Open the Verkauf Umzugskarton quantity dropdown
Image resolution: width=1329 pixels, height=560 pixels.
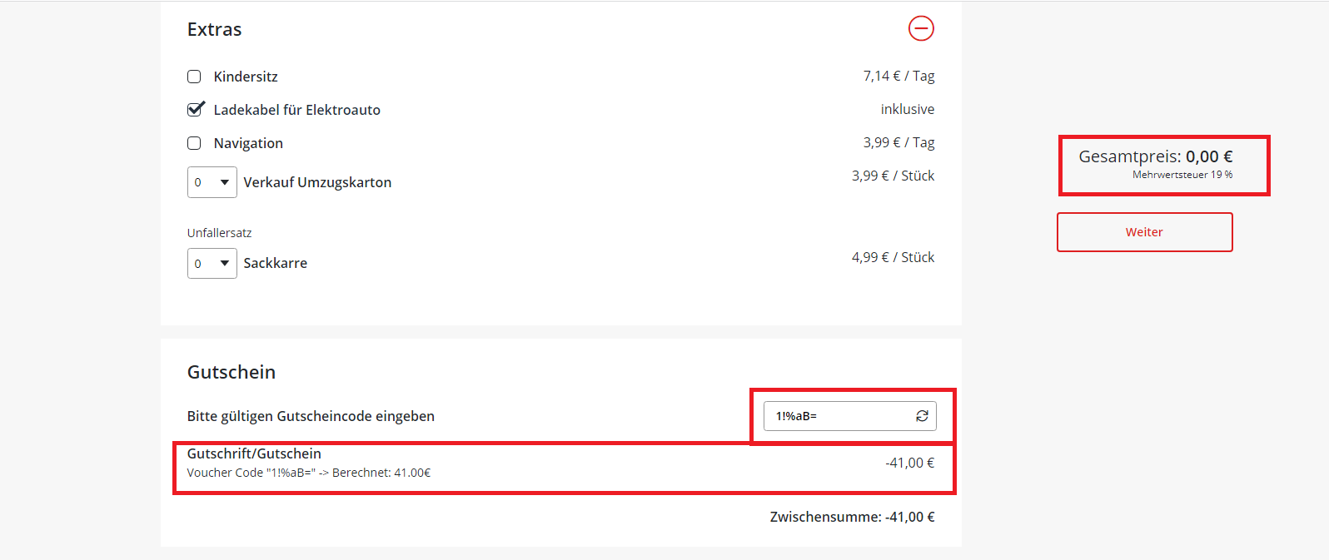click(x=212, y=182)
